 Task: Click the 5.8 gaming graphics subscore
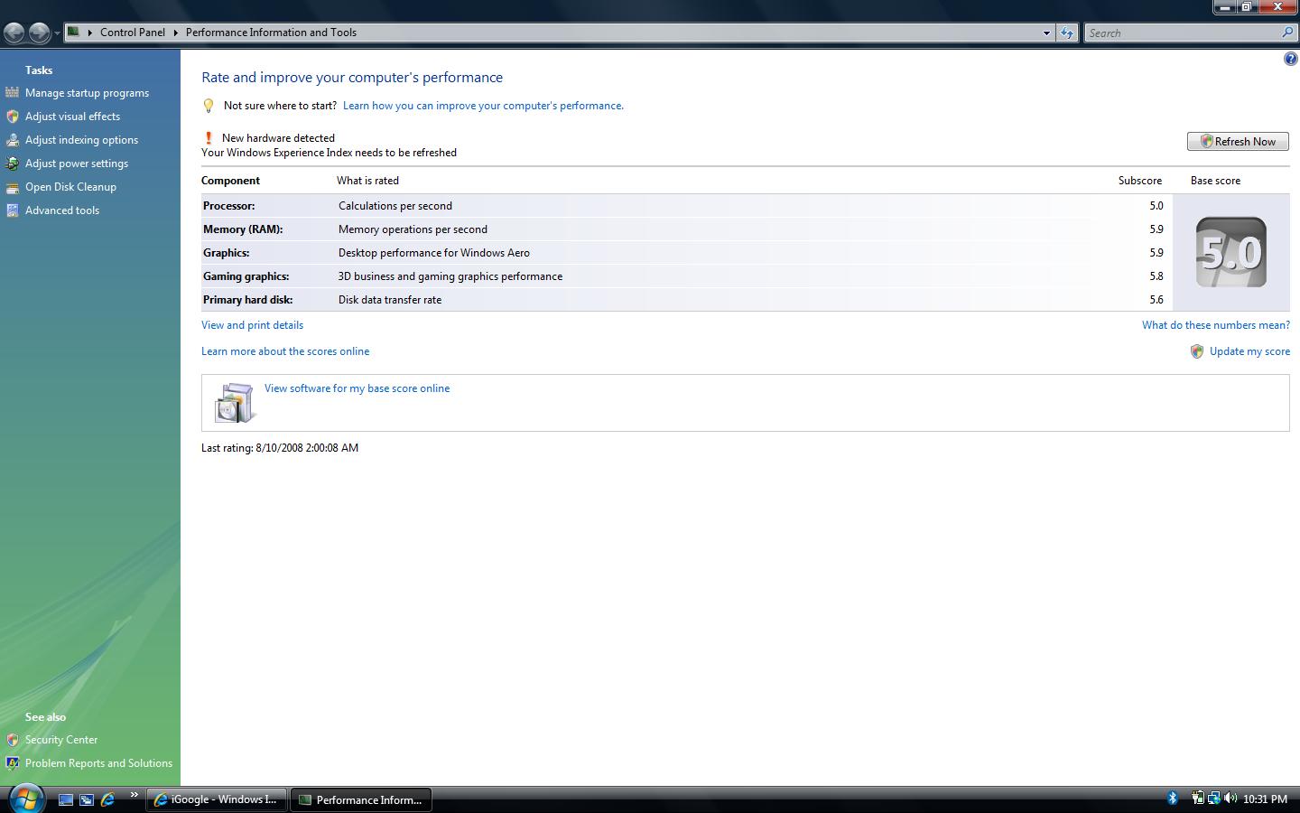click(x=1156, y=276)
